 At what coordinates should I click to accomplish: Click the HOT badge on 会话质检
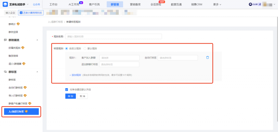(x=162, y=2)
